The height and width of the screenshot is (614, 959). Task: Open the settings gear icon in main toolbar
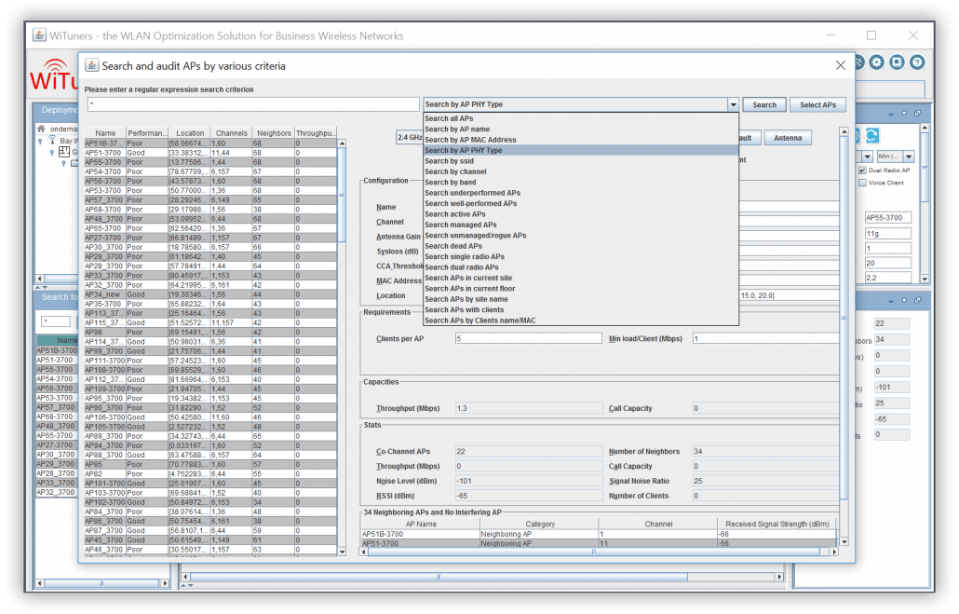876,61
